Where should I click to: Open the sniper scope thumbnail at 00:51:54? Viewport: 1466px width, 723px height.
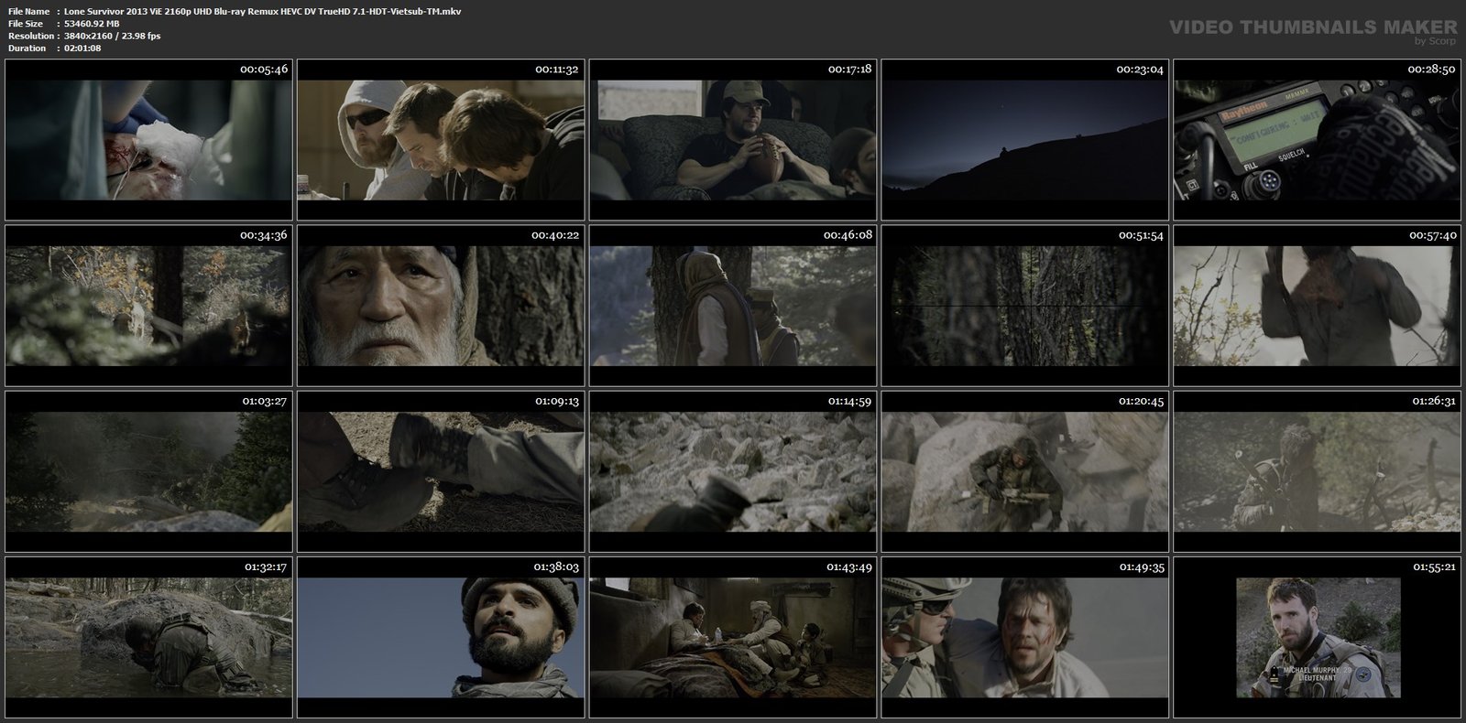coord(1025,306)
